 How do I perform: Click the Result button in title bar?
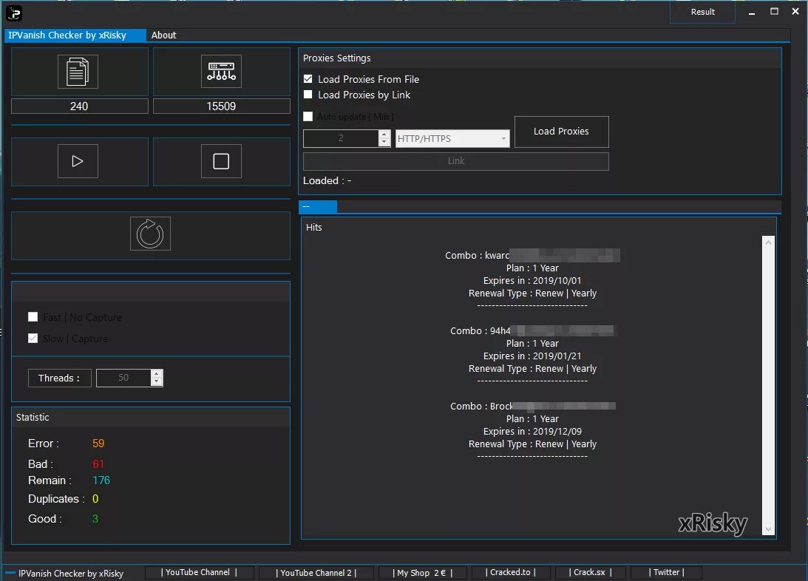[702, 12]
